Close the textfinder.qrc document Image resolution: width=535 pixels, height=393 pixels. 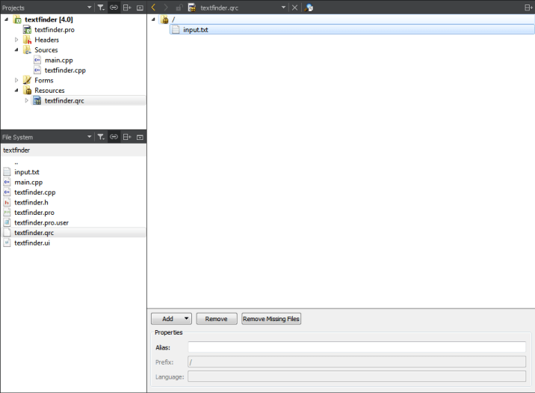pos(295,7)
